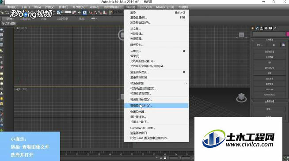
Task: Toggle window/crossing selection icon
Action: pyautogui.click(x=59, y=12)
